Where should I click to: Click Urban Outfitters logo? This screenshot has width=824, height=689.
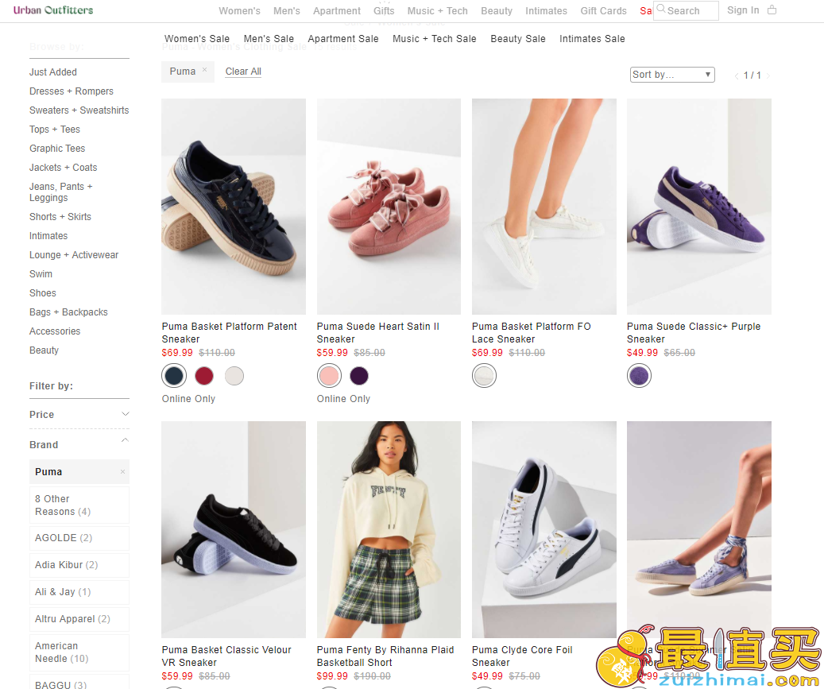[53, 10]
